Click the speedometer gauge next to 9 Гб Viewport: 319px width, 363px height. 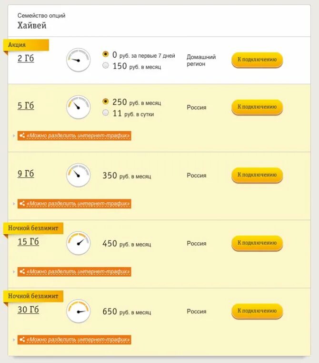pyautogui.click(x=79, y=175)
